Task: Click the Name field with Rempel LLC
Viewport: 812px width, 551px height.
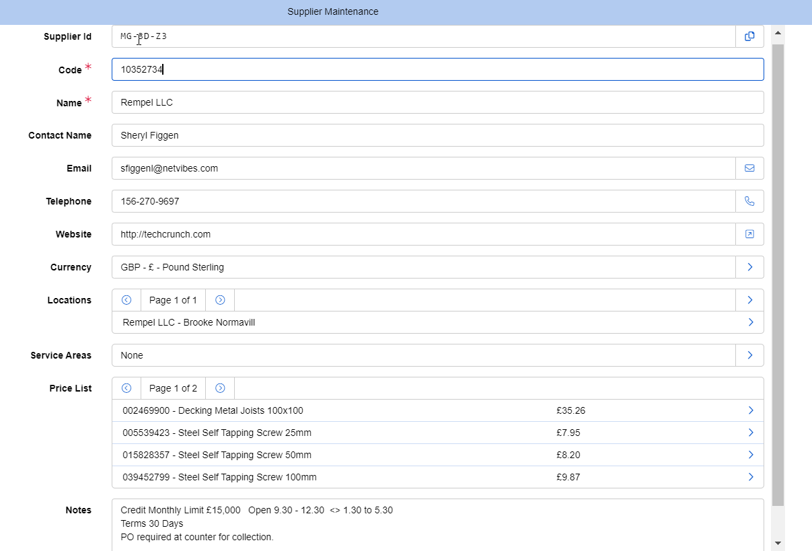Action: coord(438,102)
